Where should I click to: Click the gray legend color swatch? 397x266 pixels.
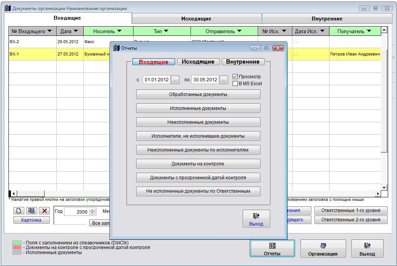[x=17, y=253]
